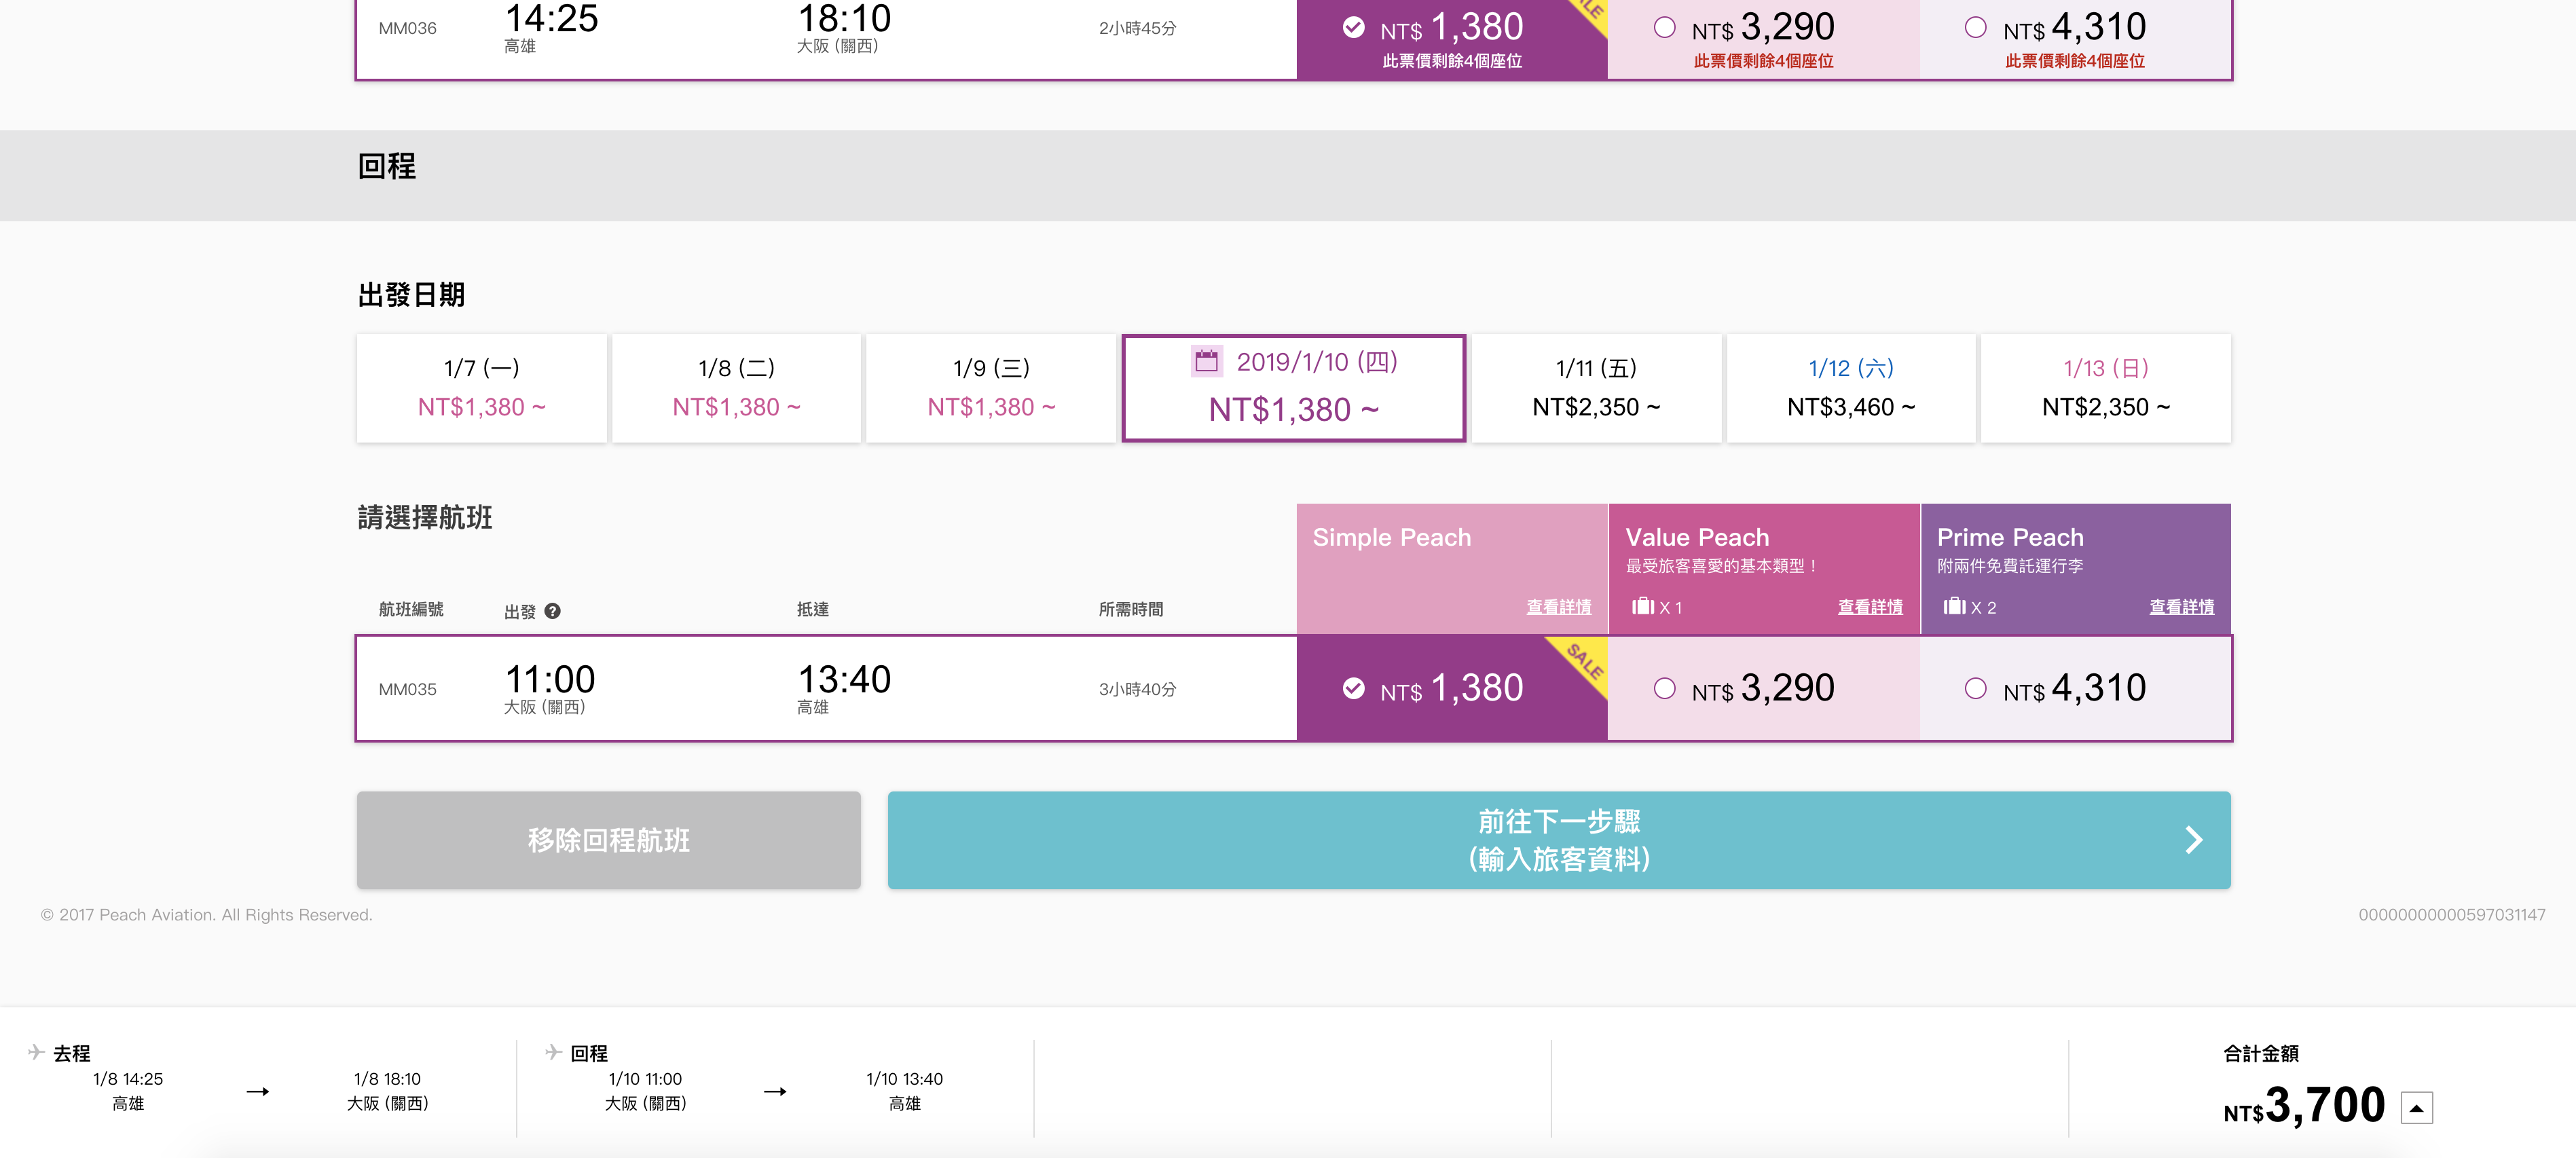Click luggage icon under Prime Peach
Viewport: 2576px width, 1158px height.
1954,606
